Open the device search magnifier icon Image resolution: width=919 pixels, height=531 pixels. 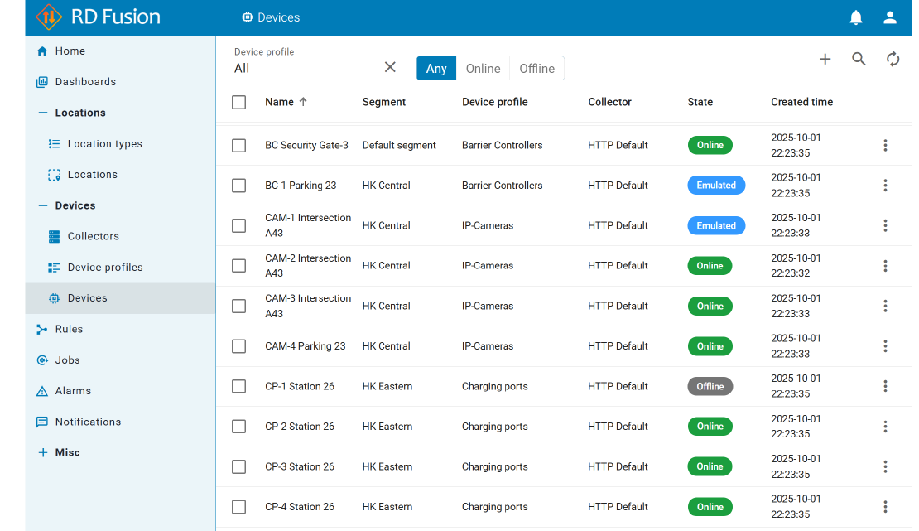click(859, 59)
